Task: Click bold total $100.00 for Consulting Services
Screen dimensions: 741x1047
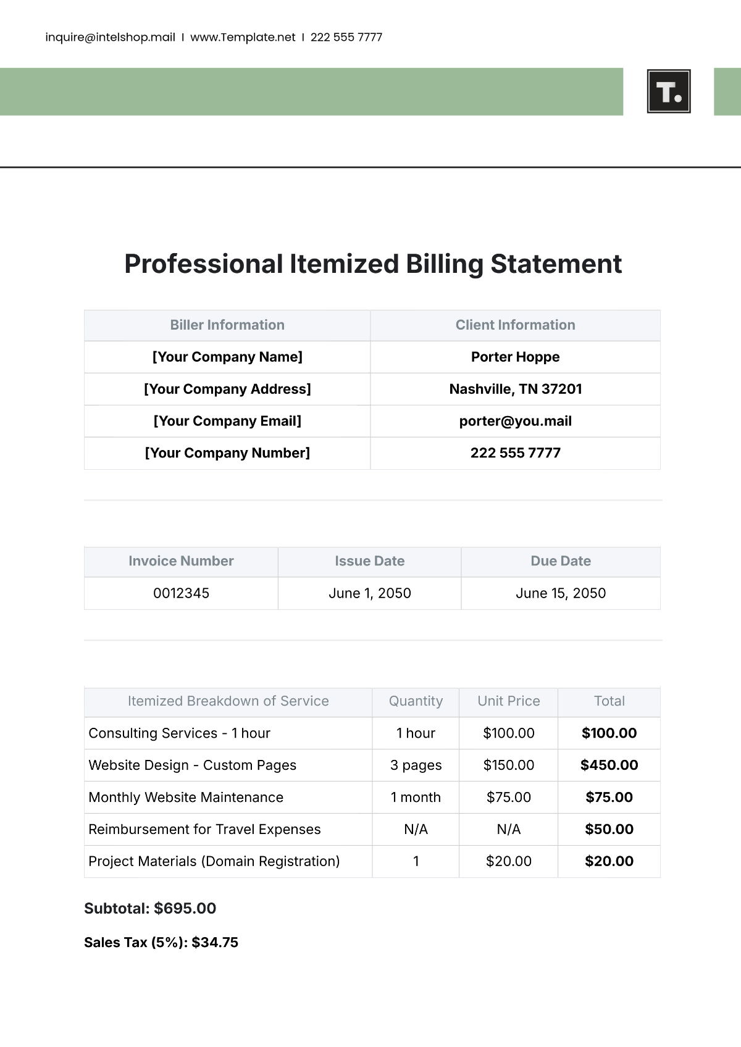Action: pyautogui.click(x=609, y=733)
